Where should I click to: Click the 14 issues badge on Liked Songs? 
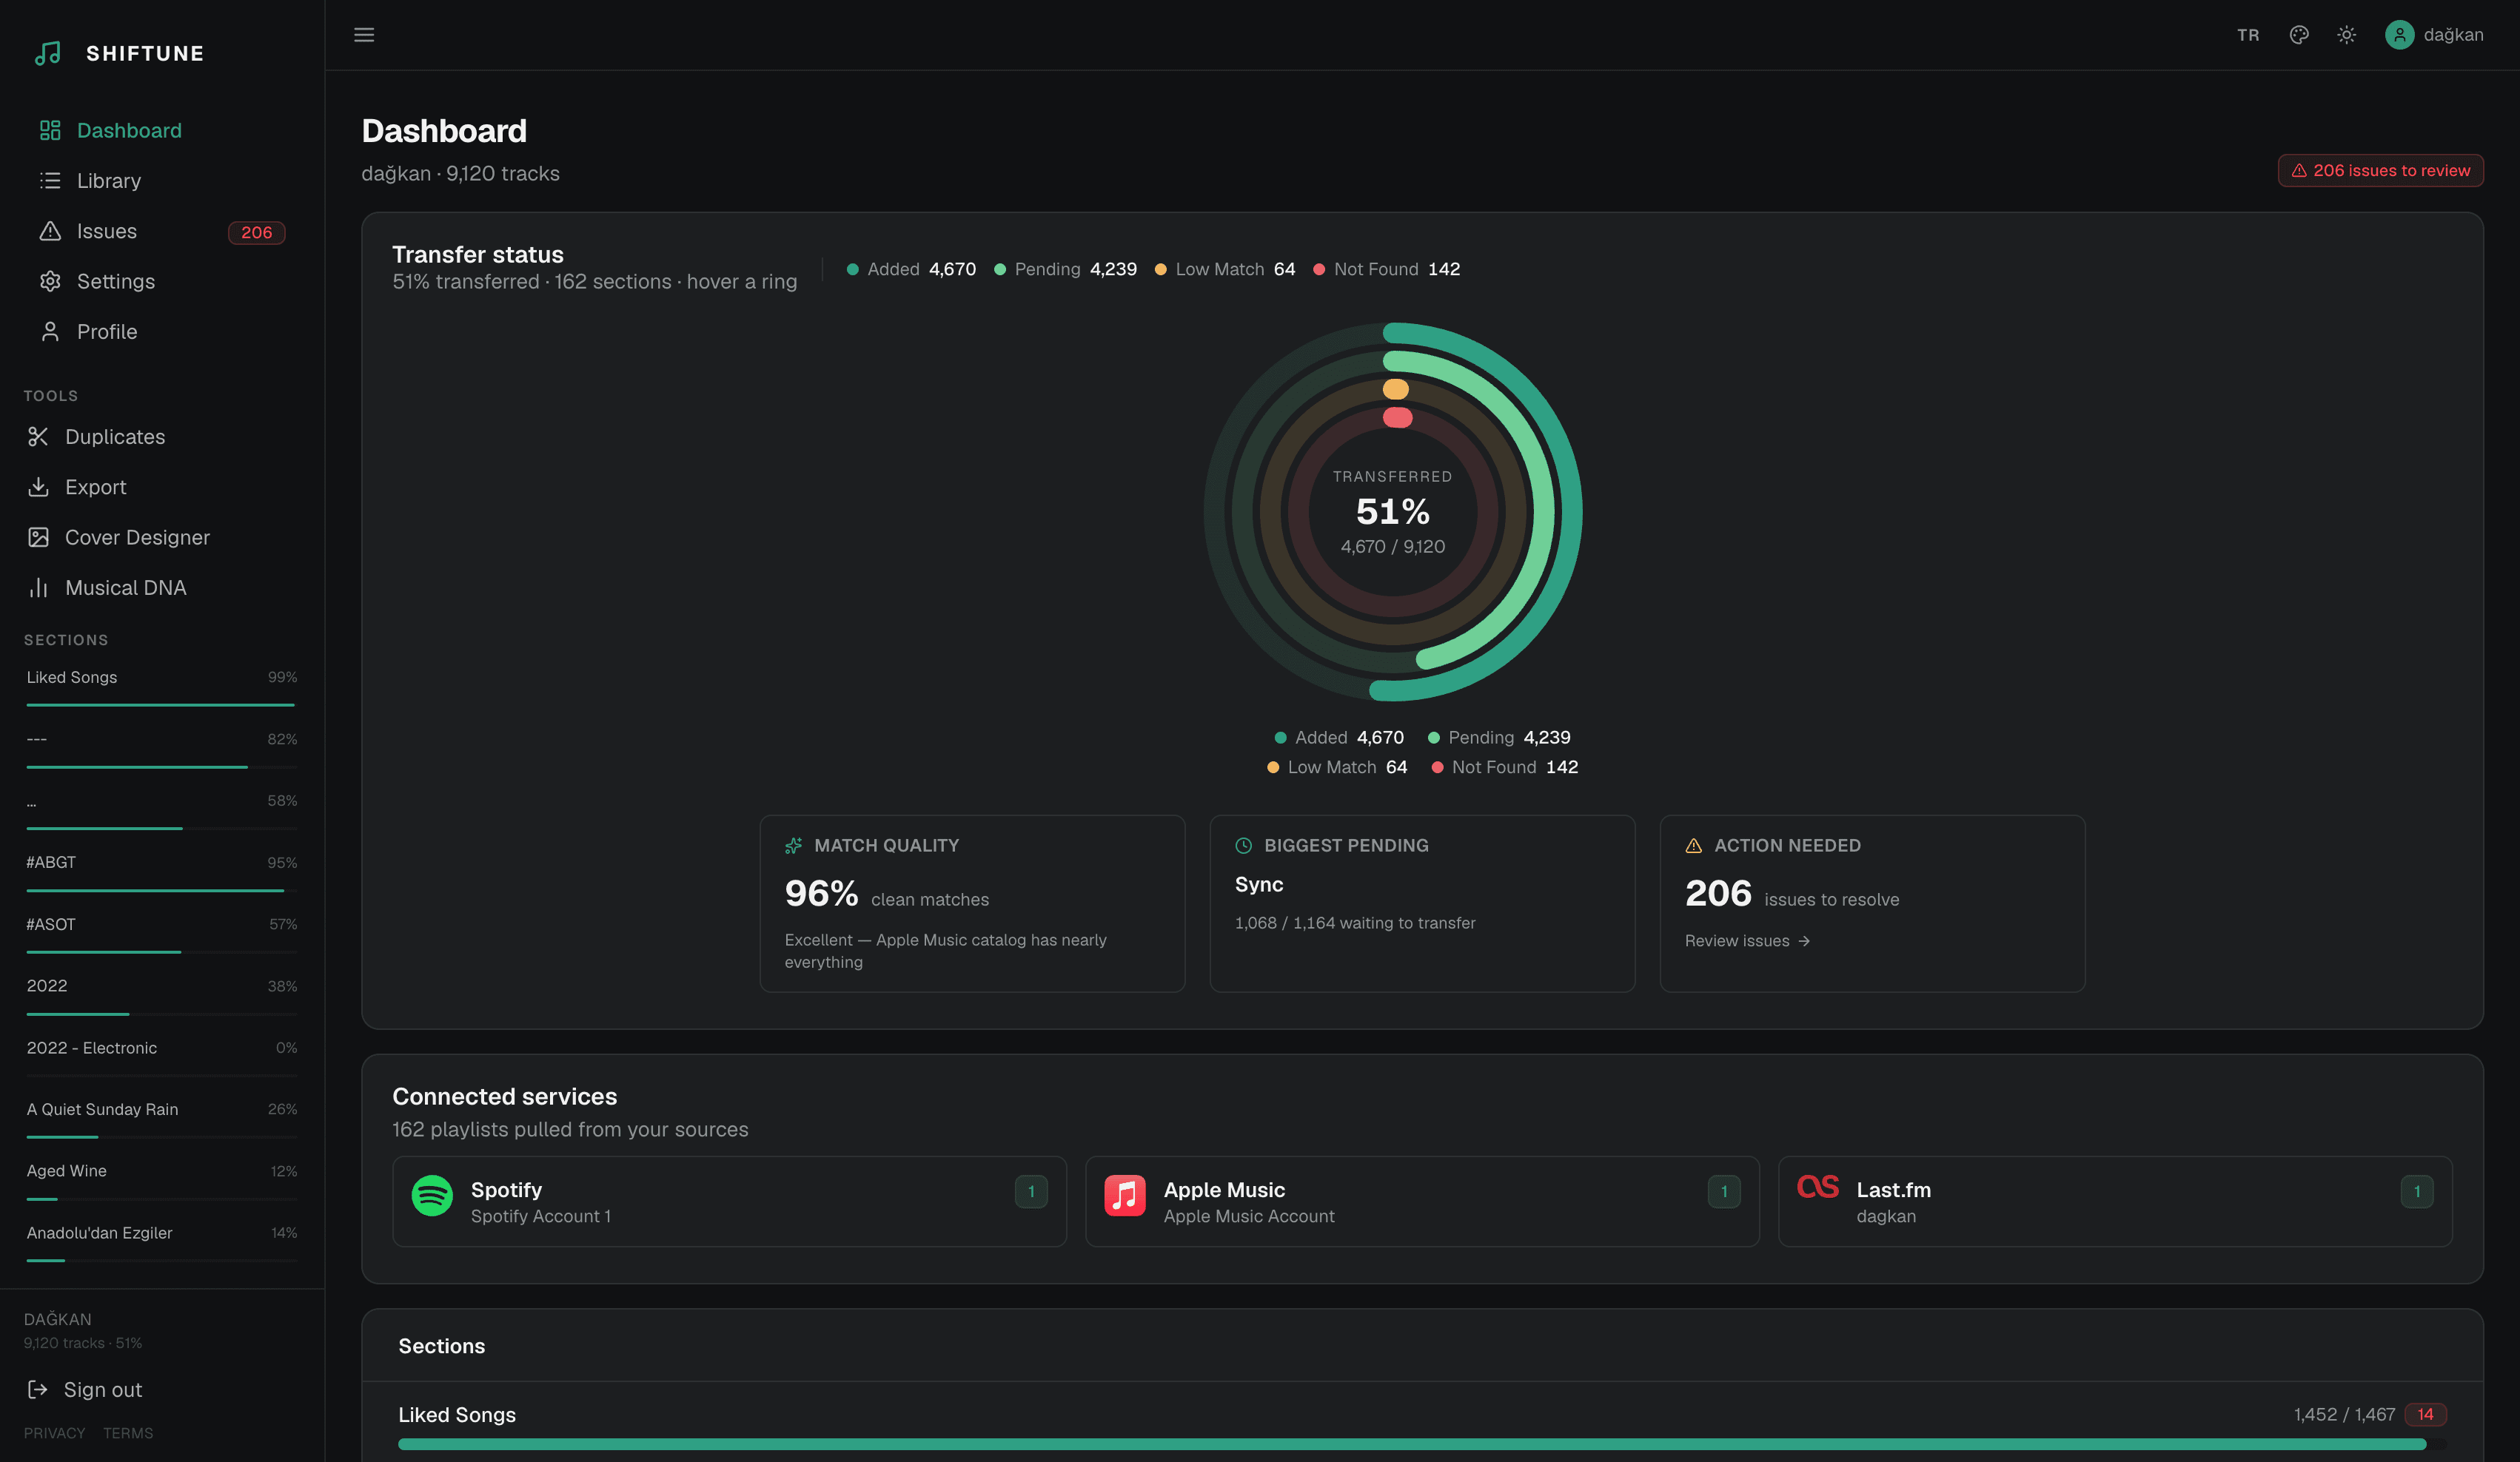(2425, 1415)
